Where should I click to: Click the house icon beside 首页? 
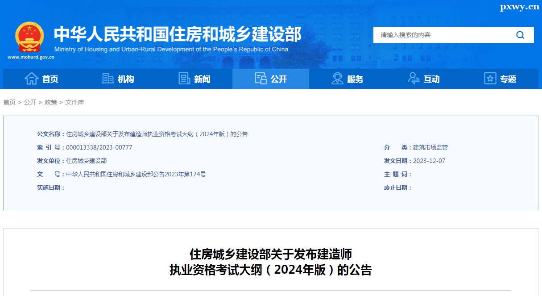click(x=31, y=79)
